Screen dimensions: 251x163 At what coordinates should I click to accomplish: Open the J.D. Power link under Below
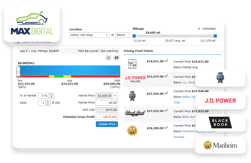click(189, 83)
